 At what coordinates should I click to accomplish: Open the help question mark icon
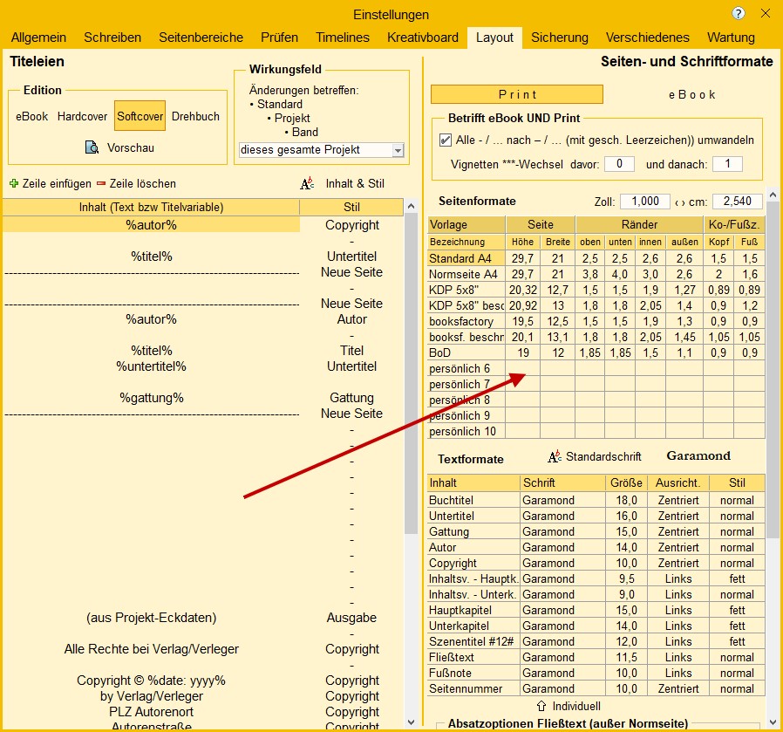(738, 13)
